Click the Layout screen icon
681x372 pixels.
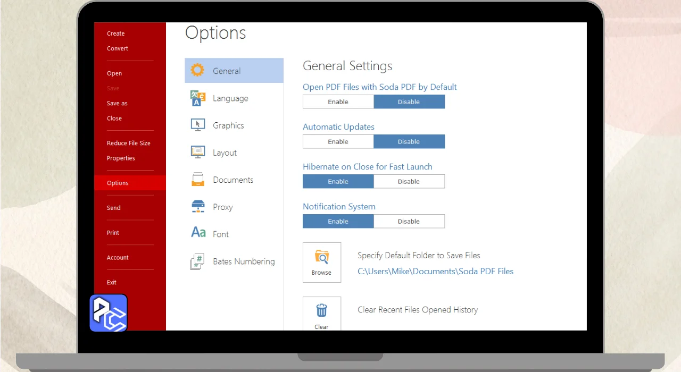(x=198, y=152)
